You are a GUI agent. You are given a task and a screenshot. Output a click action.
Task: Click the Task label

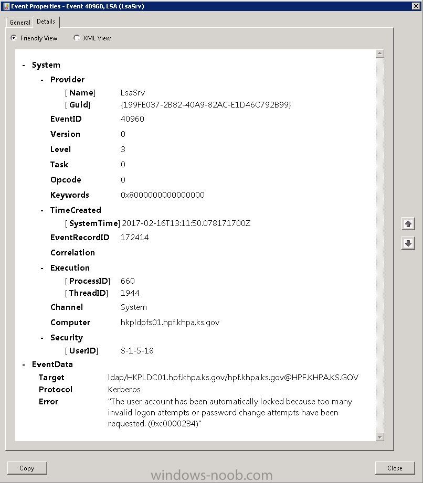[59, 165]
